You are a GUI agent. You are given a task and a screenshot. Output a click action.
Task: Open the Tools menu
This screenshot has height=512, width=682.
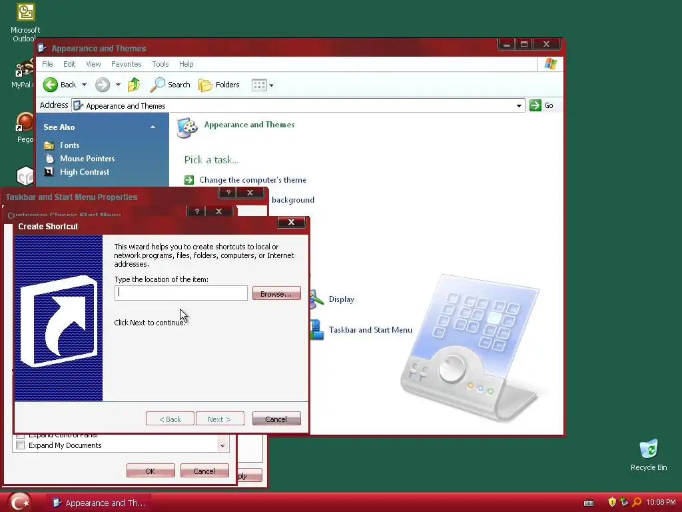160,64
